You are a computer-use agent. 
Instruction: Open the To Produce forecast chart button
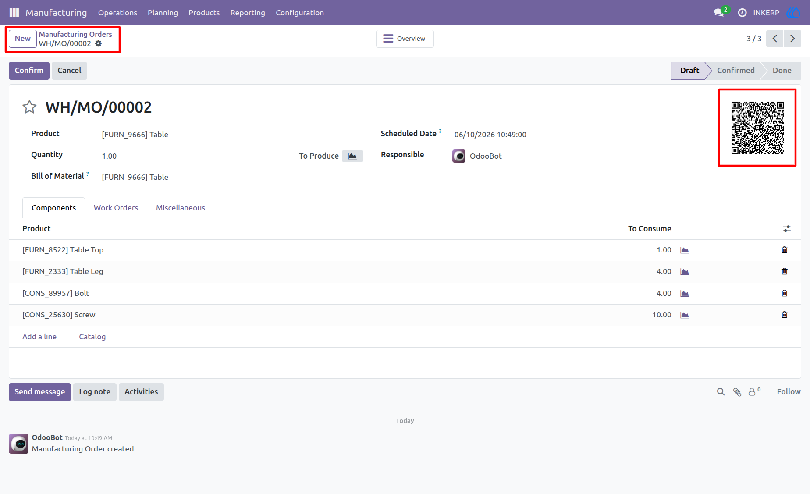[x=352, y=156]
